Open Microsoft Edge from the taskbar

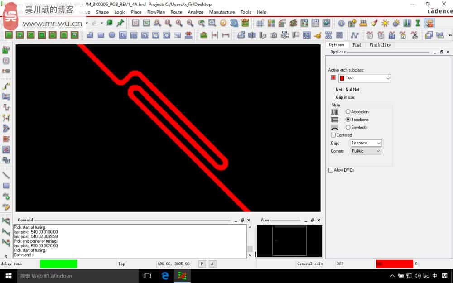click(165, 276)
